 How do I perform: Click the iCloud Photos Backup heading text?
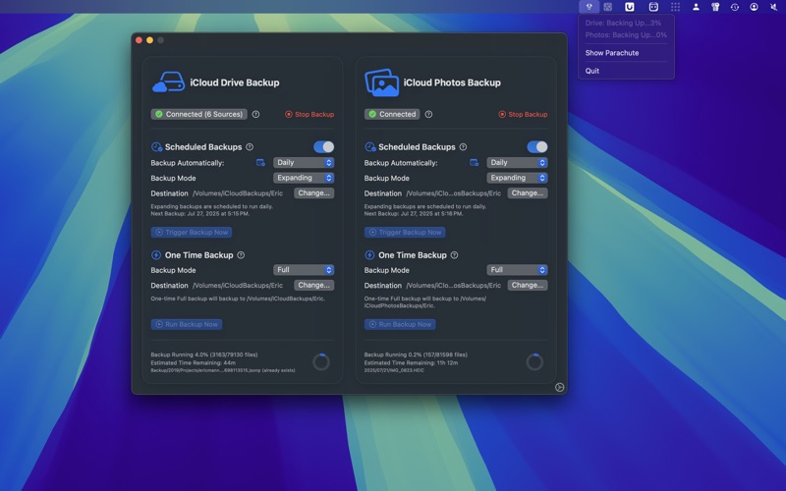click(452, 82)
